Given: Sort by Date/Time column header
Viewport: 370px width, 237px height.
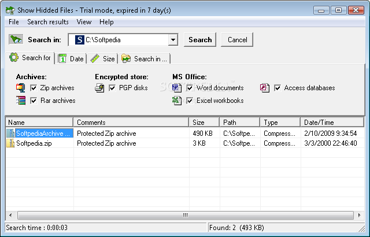Looking at the screenshot, I should [332, 123].
